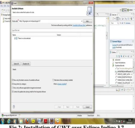
Task: Click Collapse All icon in Task List
Action: pyautogui.click(x=128, y=19)
